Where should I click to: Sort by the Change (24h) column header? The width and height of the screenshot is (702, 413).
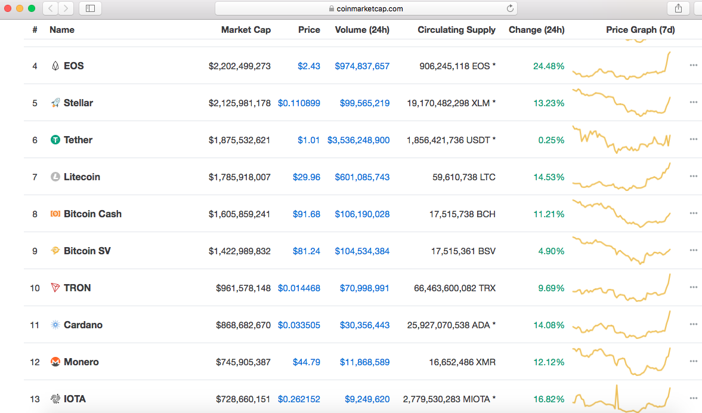pos(536,30)
